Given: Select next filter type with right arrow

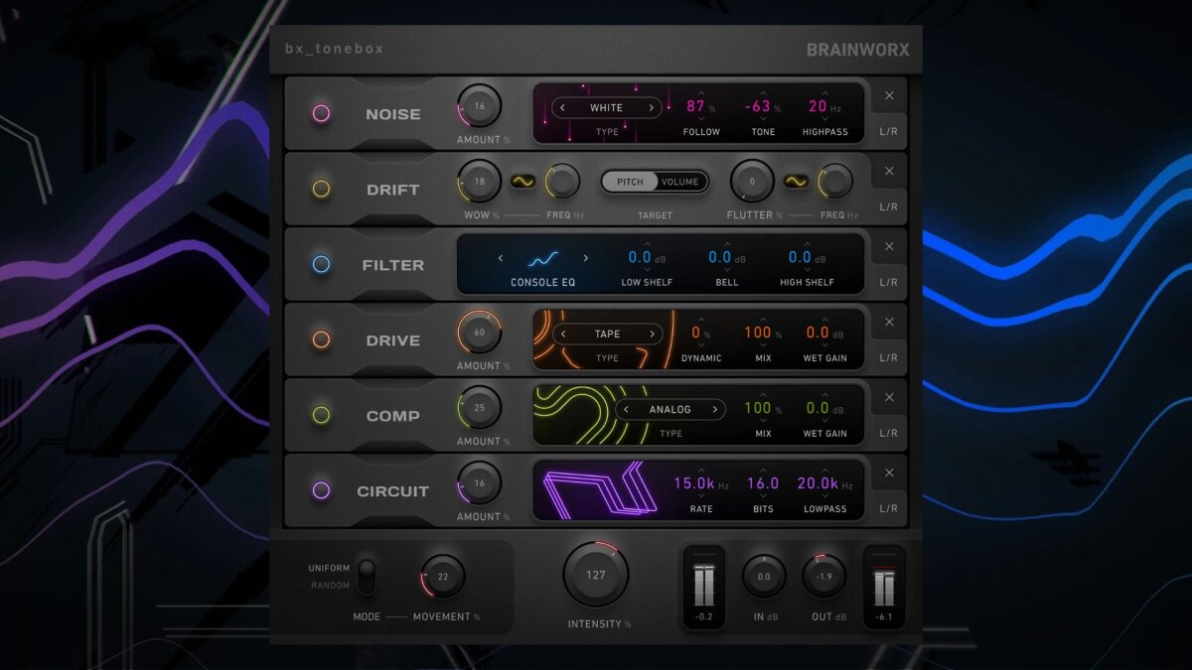Looking at the screenshot, I should [x=586, y=258].
